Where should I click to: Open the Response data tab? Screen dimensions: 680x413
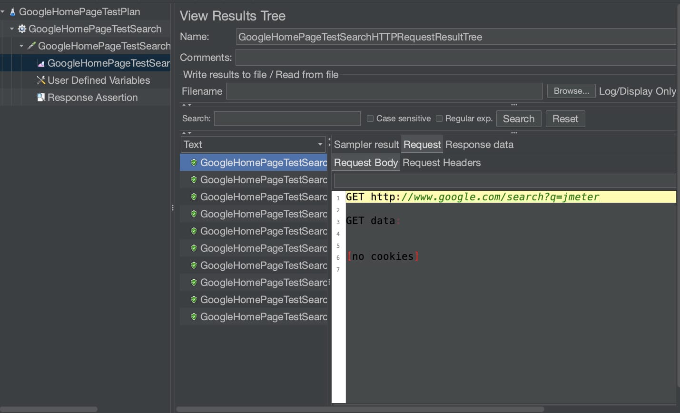point(479,145)
